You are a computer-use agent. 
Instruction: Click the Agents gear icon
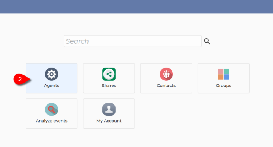[52, 74]
